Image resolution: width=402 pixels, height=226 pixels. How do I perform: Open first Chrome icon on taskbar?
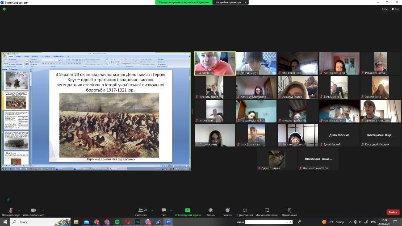(96, 222)
